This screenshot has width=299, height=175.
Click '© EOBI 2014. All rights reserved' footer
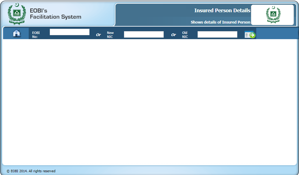(x=31, y=171)
